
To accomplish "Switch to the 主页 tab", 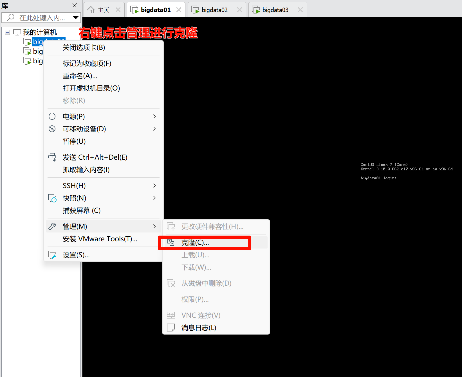I will [x=104, y=10].
